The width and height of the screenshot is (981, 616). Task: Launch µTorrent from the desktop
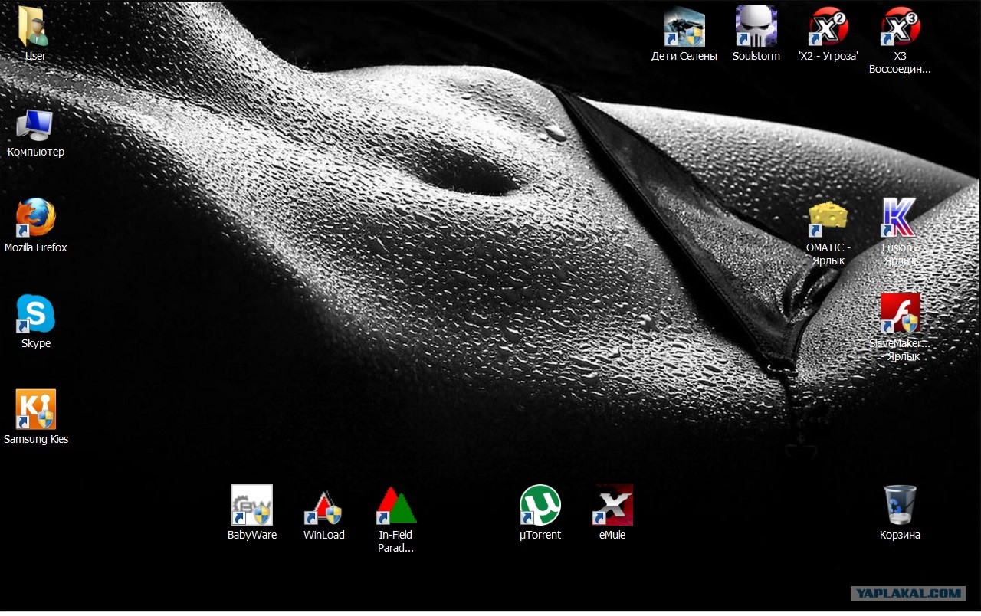(x=540, y=506)
